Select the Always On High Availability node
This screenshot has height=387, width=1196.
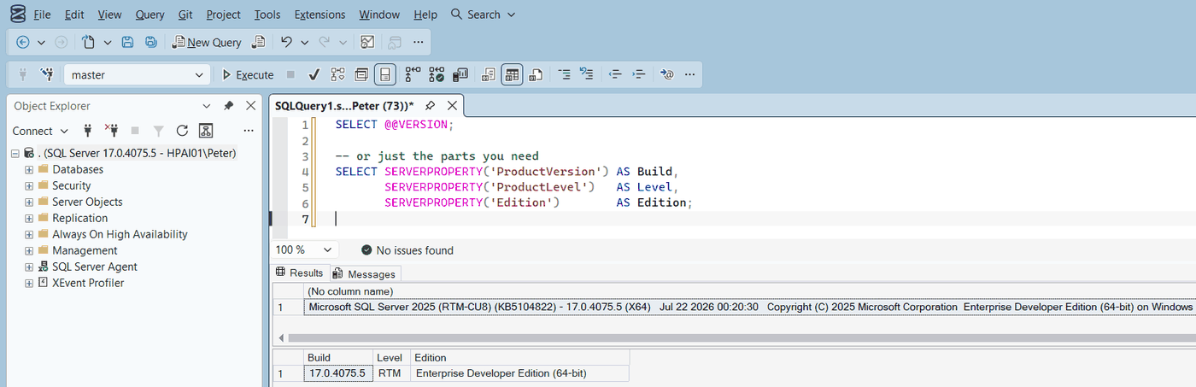coord(120,234)
